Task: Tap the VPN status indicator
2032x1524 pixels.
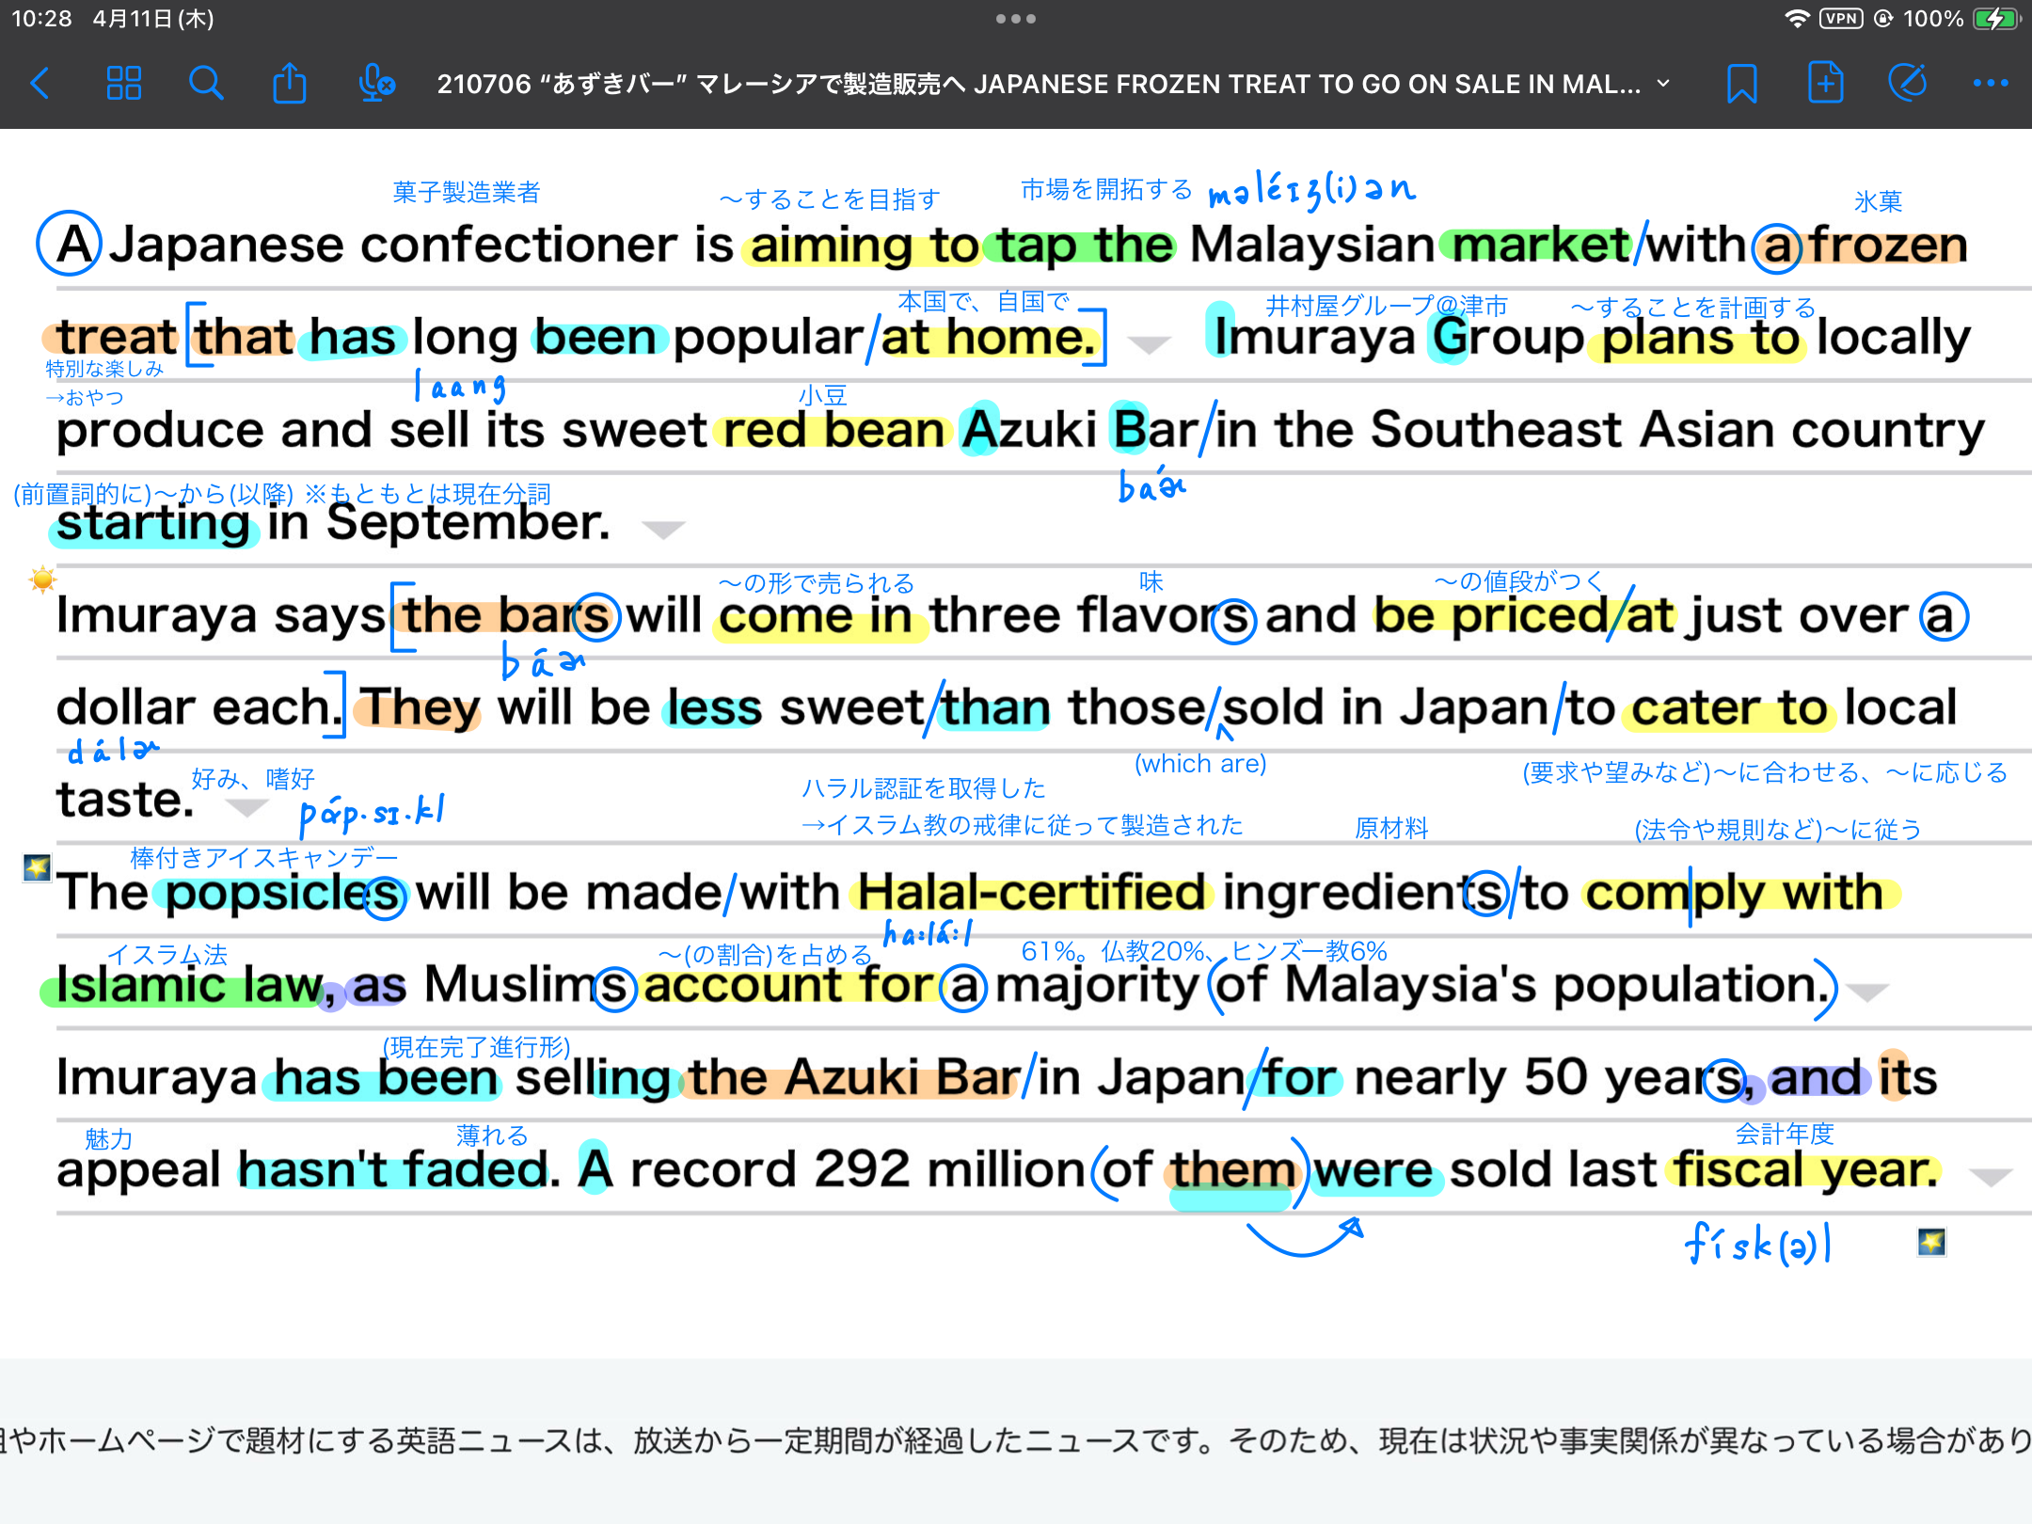Action: [1841, 19]
